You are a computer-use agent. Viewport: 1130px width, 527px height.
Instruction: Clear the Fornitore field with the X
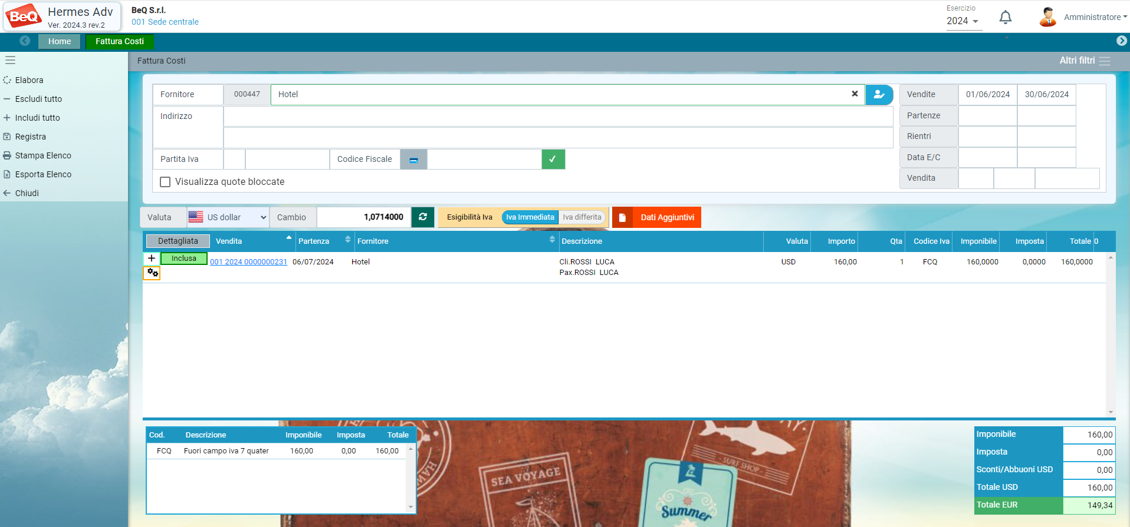coord(855,94)
